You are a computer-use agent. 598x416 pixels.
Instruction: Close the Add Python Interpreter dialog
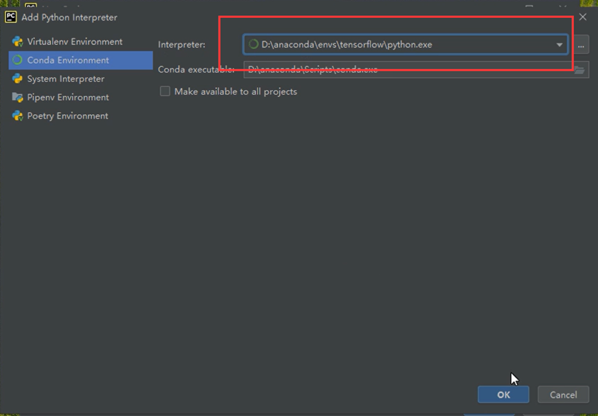tap(583, 17)
